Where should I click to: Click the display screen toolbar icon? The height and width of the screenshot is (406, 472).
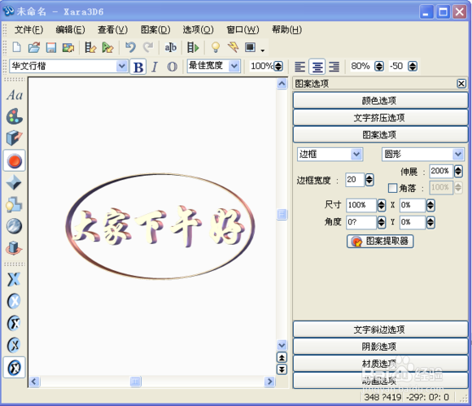[250, 47]
